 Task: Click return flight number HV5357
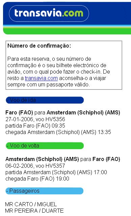tap(55, 166)
